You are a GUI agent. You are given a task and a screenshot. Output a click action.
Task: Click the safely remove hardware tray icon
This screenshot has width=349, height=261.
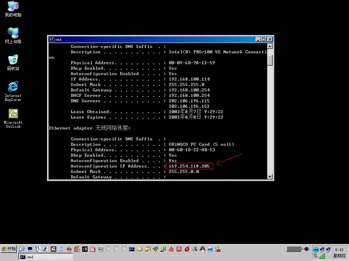[x=315, y=256]
